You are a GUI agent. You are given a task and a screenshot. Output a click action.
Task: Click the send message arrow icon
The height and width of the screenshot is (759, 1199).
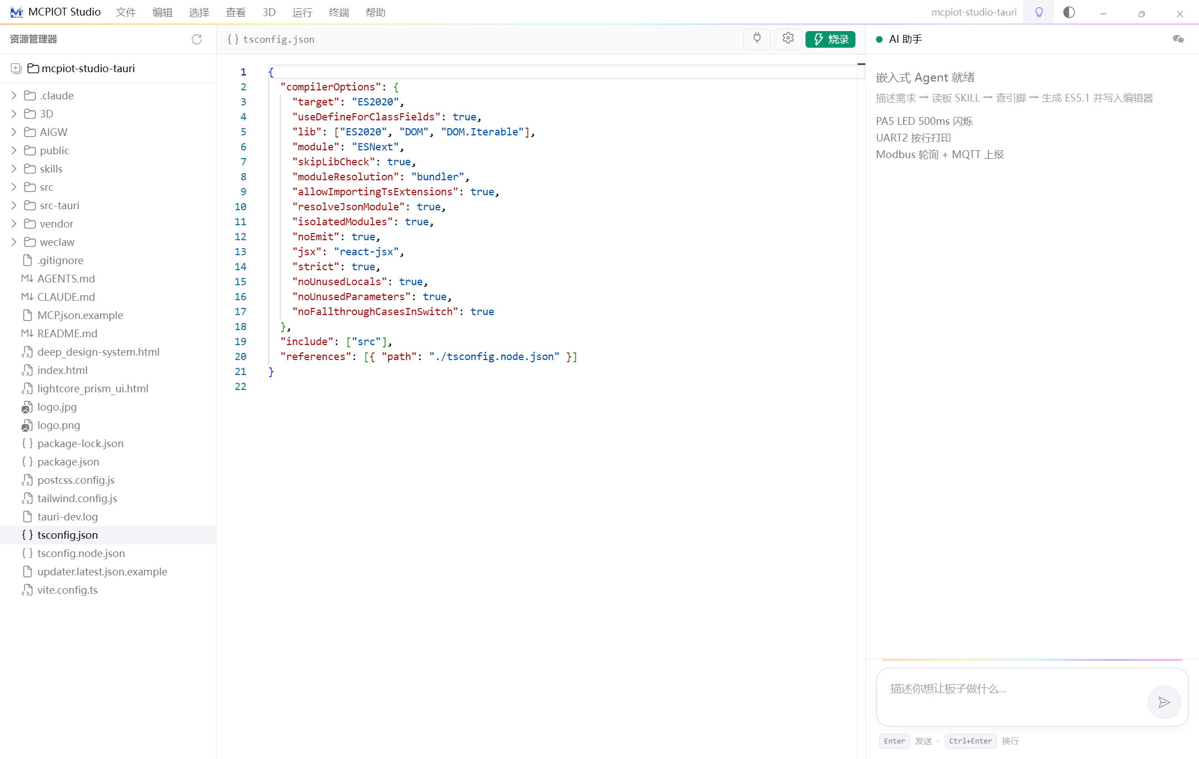click(1164, 702)
